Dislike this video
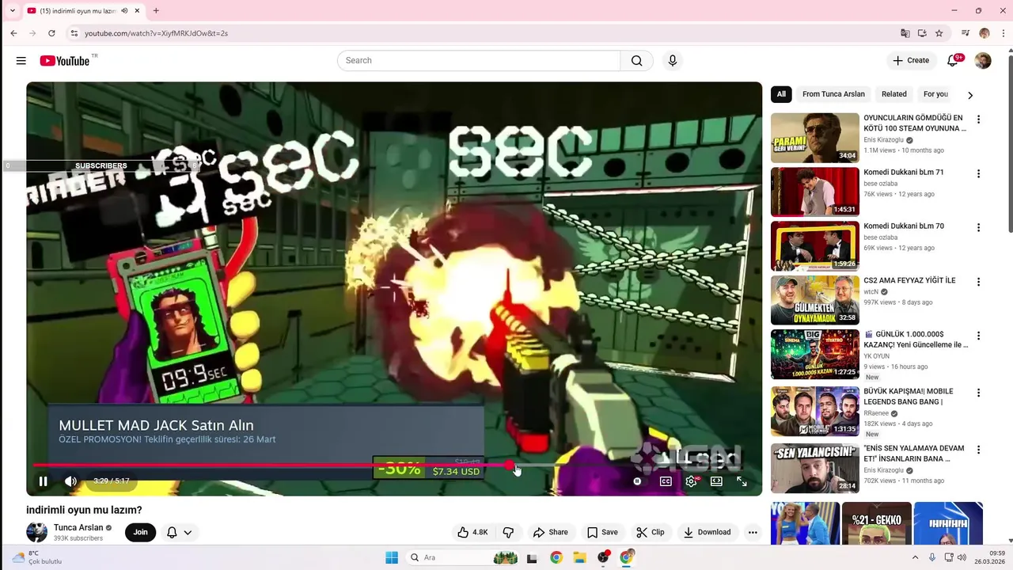The width and height of the screenshot is (1013, 570). coord(508,533)
